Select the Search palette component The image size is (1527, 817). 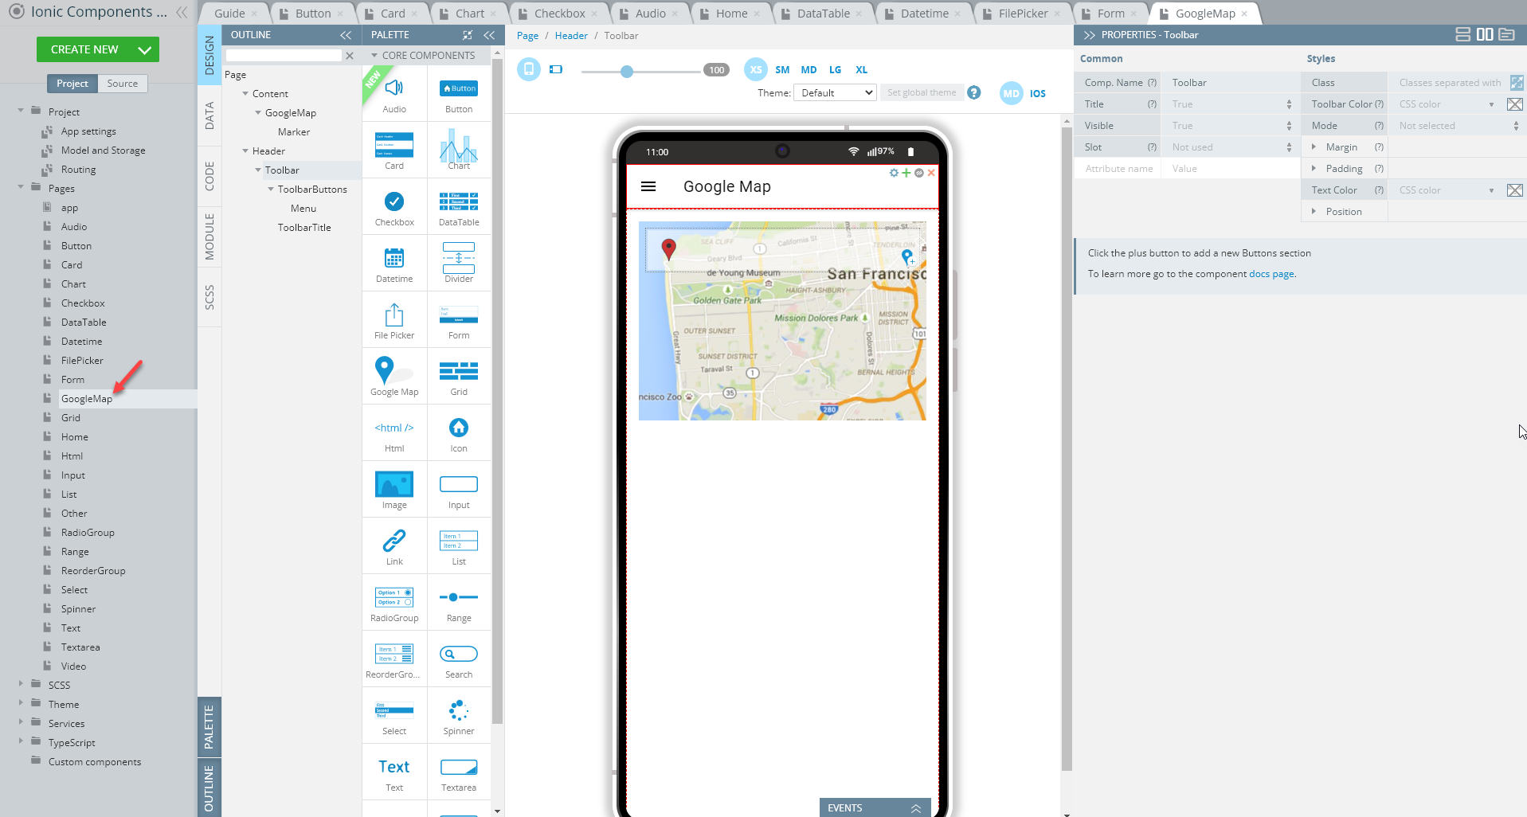point(459,659)
